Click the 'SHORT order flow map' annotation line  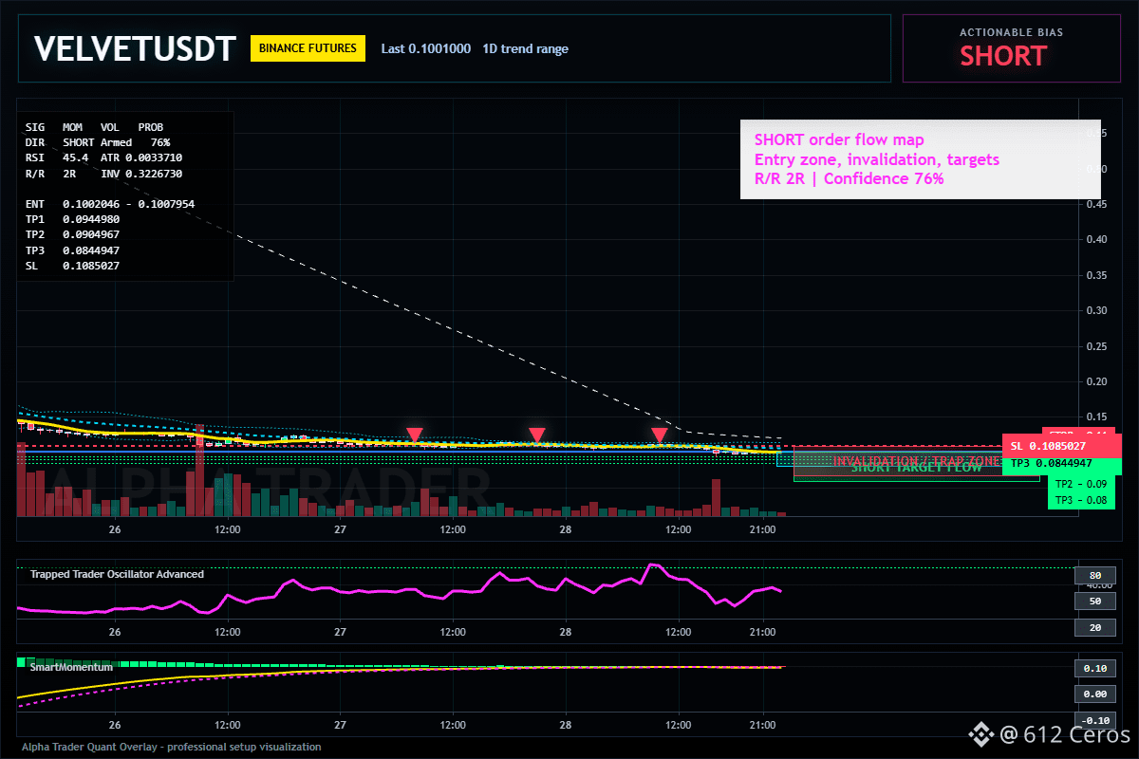(839, 140)
